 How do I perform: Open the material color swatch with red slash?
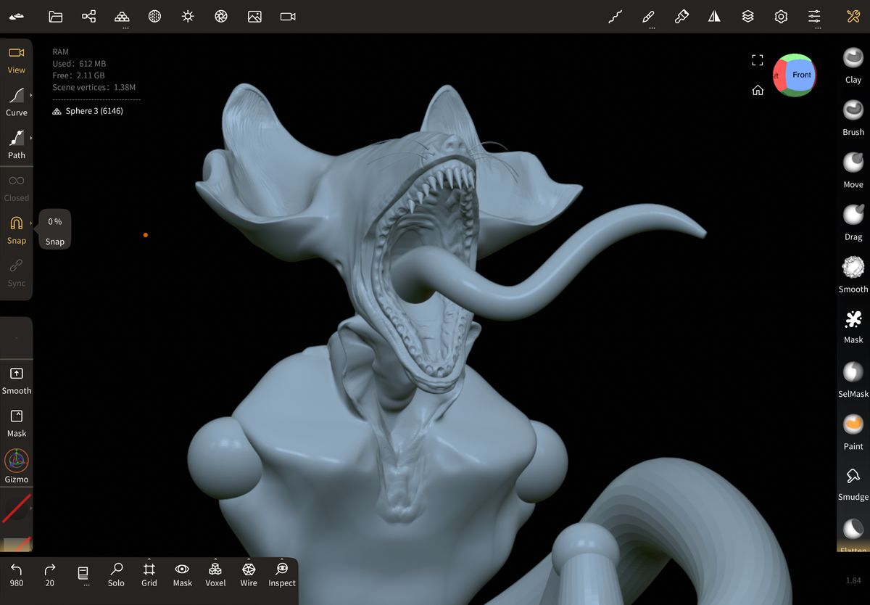(x=17, y=509)
